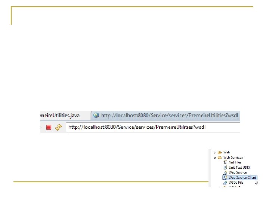Switch to the PremeireUtilities.java editor tab
The width and height of the screenshot is (269, 202).
click(65, 115)
